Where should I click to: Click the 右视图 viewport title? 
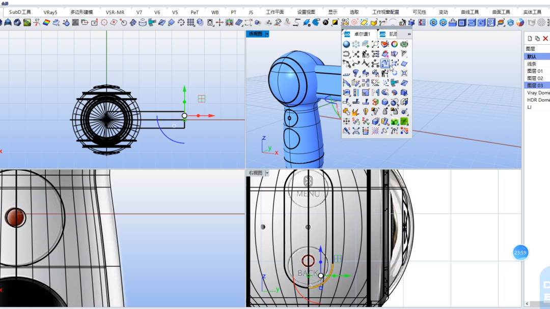255,173
